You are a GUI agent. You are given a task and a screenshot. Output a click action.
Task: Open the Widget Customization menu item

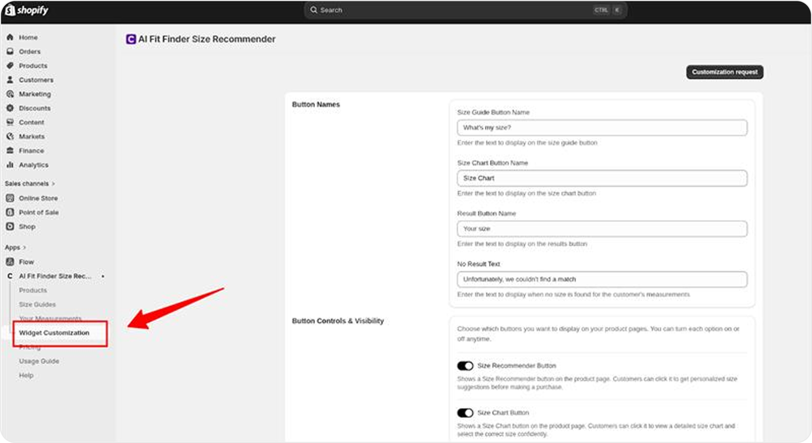click(54, 333)
